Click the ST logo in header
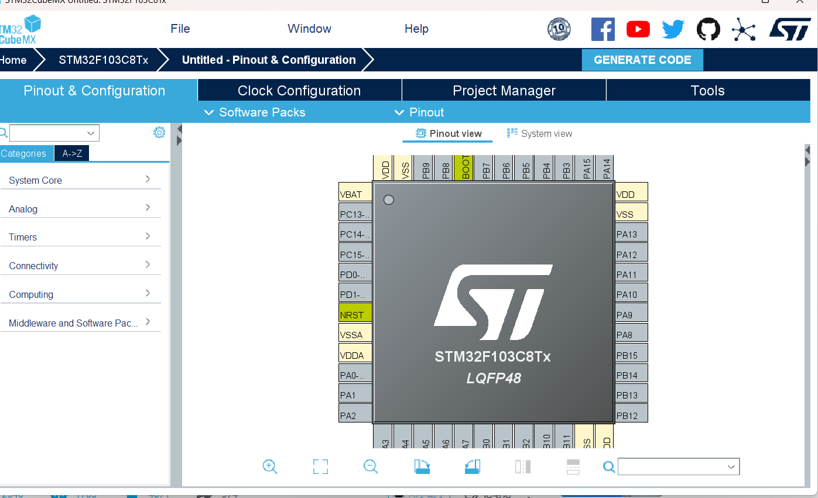The image size is (818, 498). tap(790, 29)
